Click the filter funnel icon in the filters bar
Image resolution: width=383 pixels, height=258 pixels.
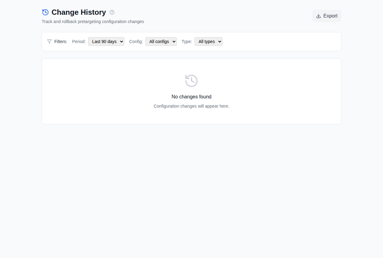49,41
